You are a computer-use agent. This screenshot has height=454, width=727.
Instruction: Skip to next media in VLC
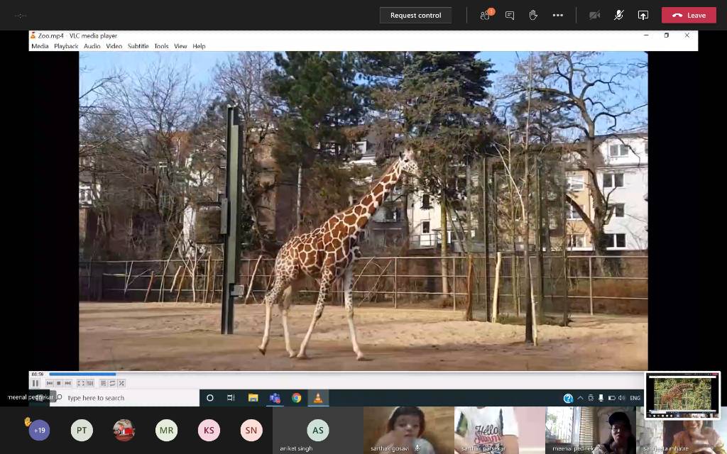coord(67,383)
